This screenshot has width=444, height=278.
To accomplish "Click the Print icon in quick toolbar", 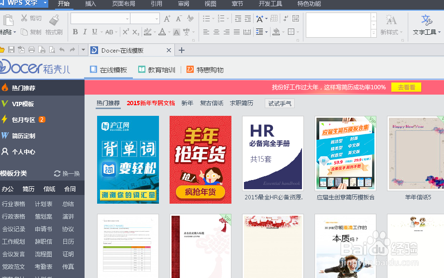I will [31, 50].
